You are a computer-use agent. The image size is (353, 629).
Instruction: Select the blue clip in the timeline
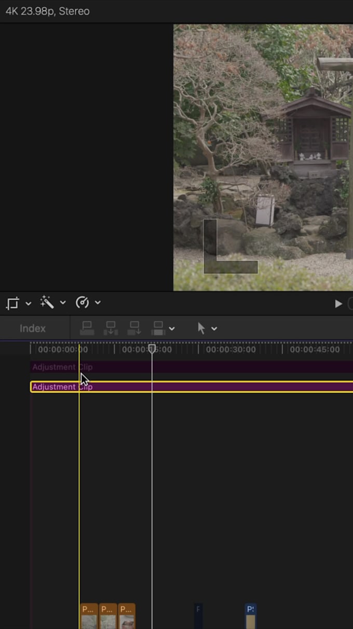pyautogui.click(x=251, y=616)
